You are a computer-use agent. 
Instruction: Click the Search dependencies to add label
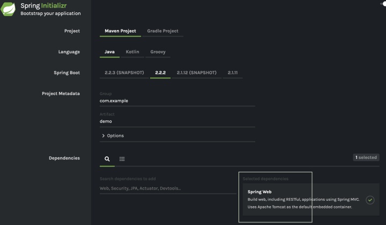128,179
